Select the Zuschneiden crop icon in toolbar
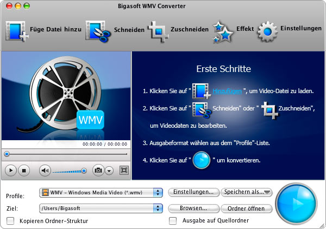This screenshot has width=326, height=229. pyautogui.click(x=158, y=31)
